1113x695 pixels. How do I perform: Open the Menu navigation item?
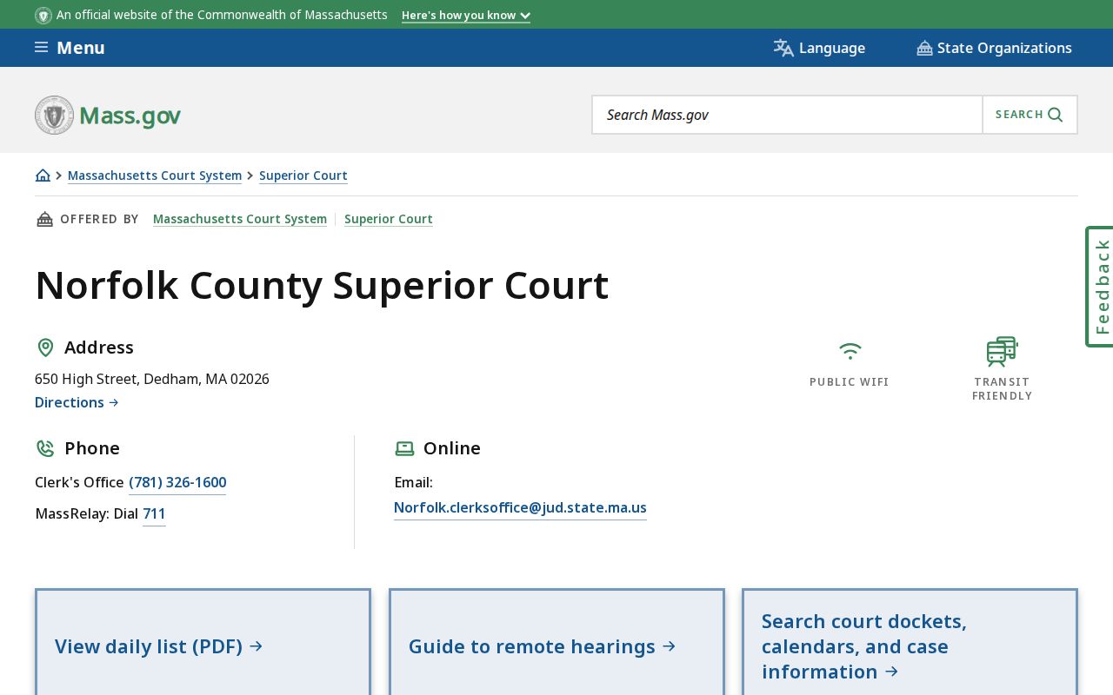70,48
